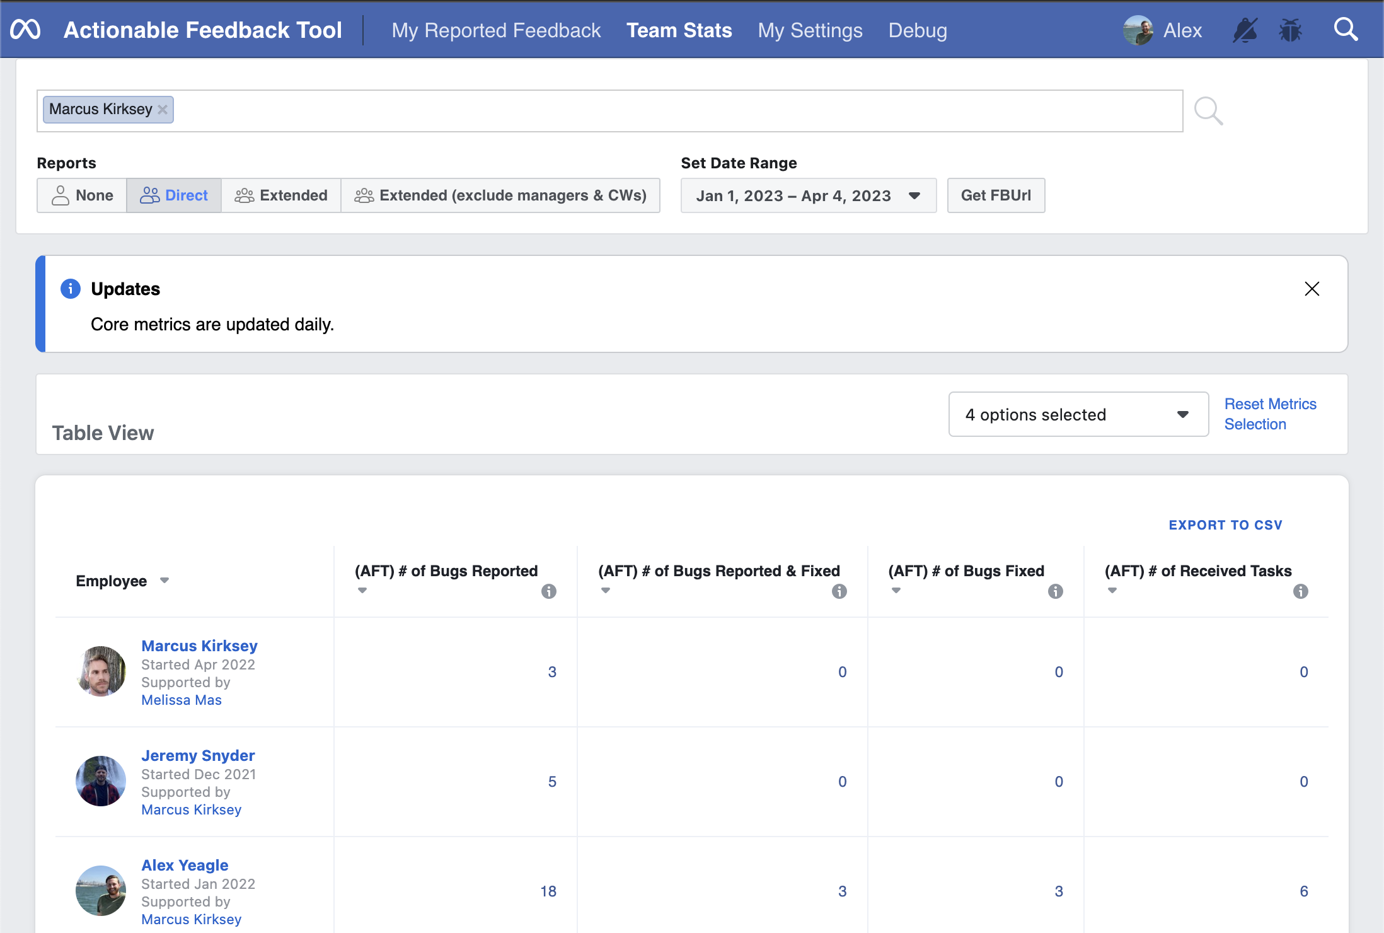Select the None reports option

point(82,195)
